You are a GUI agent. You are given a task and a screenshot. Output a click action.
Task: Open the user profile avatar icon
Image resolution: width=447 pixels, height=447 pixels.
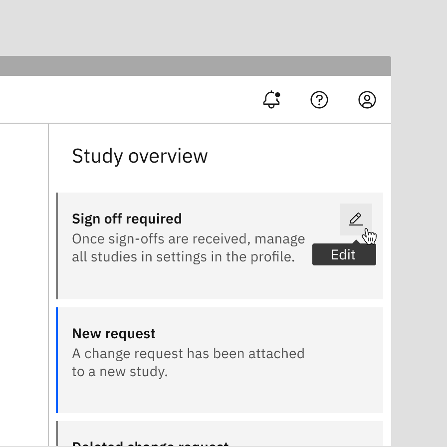pyautogui.click(x=367, y=100)
